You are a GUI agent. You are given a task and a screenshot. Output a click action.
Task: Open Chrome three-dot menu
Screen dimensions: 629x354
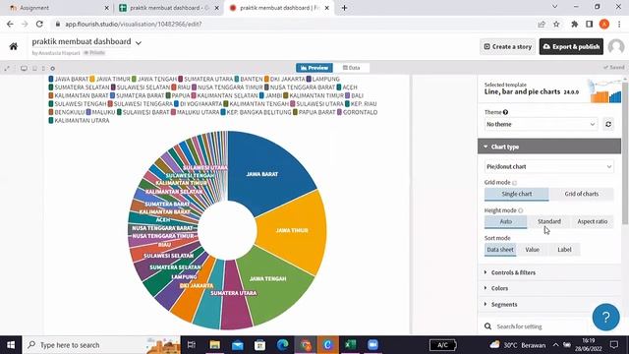pyautogui.click(x=619, y=24)
